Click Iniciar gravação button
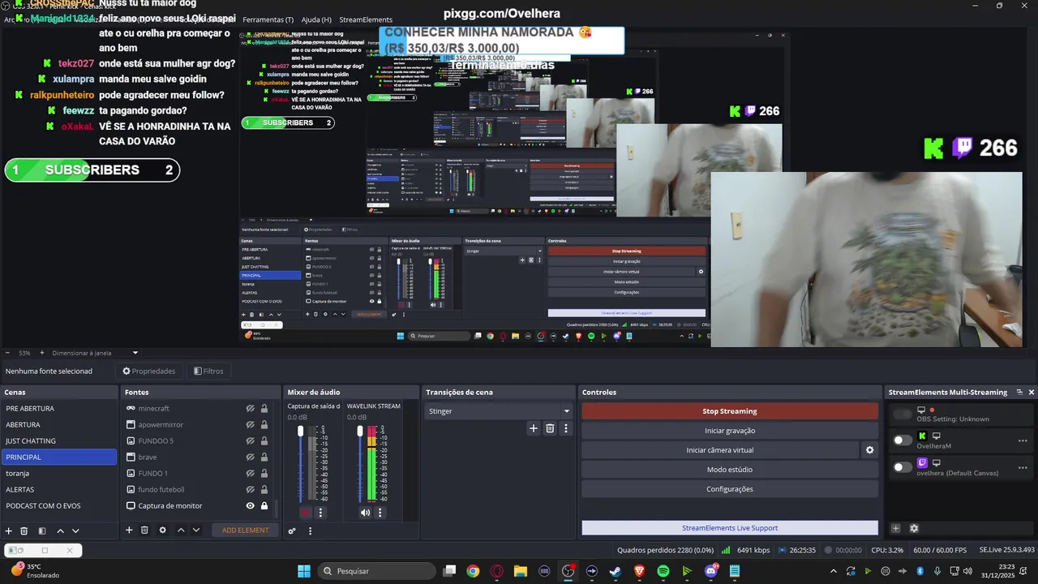Screen dimensions: 1038x584 click(729, 431)
